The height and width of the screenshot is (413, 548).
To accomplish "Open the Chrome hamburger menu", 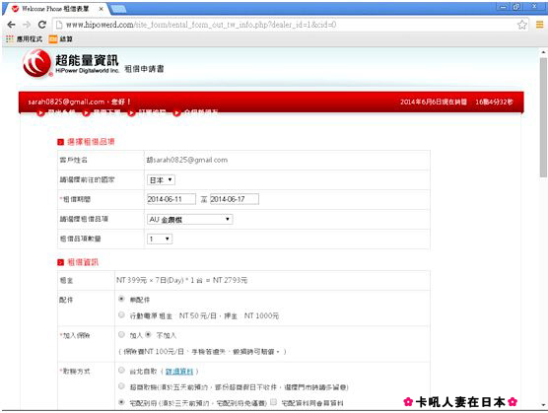I will [539, 25].
